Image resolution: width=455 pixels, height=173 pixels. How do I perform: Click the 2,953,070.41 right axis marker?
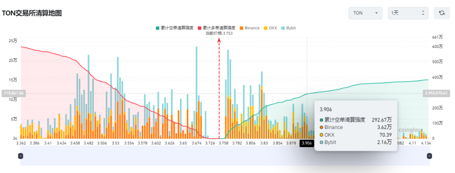pyautogui.click(x=436, y=93)
